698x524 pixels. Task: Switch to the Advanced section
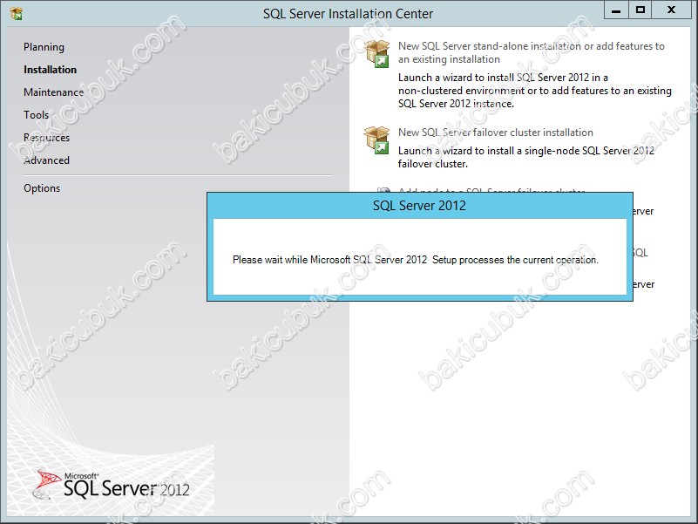46,160
